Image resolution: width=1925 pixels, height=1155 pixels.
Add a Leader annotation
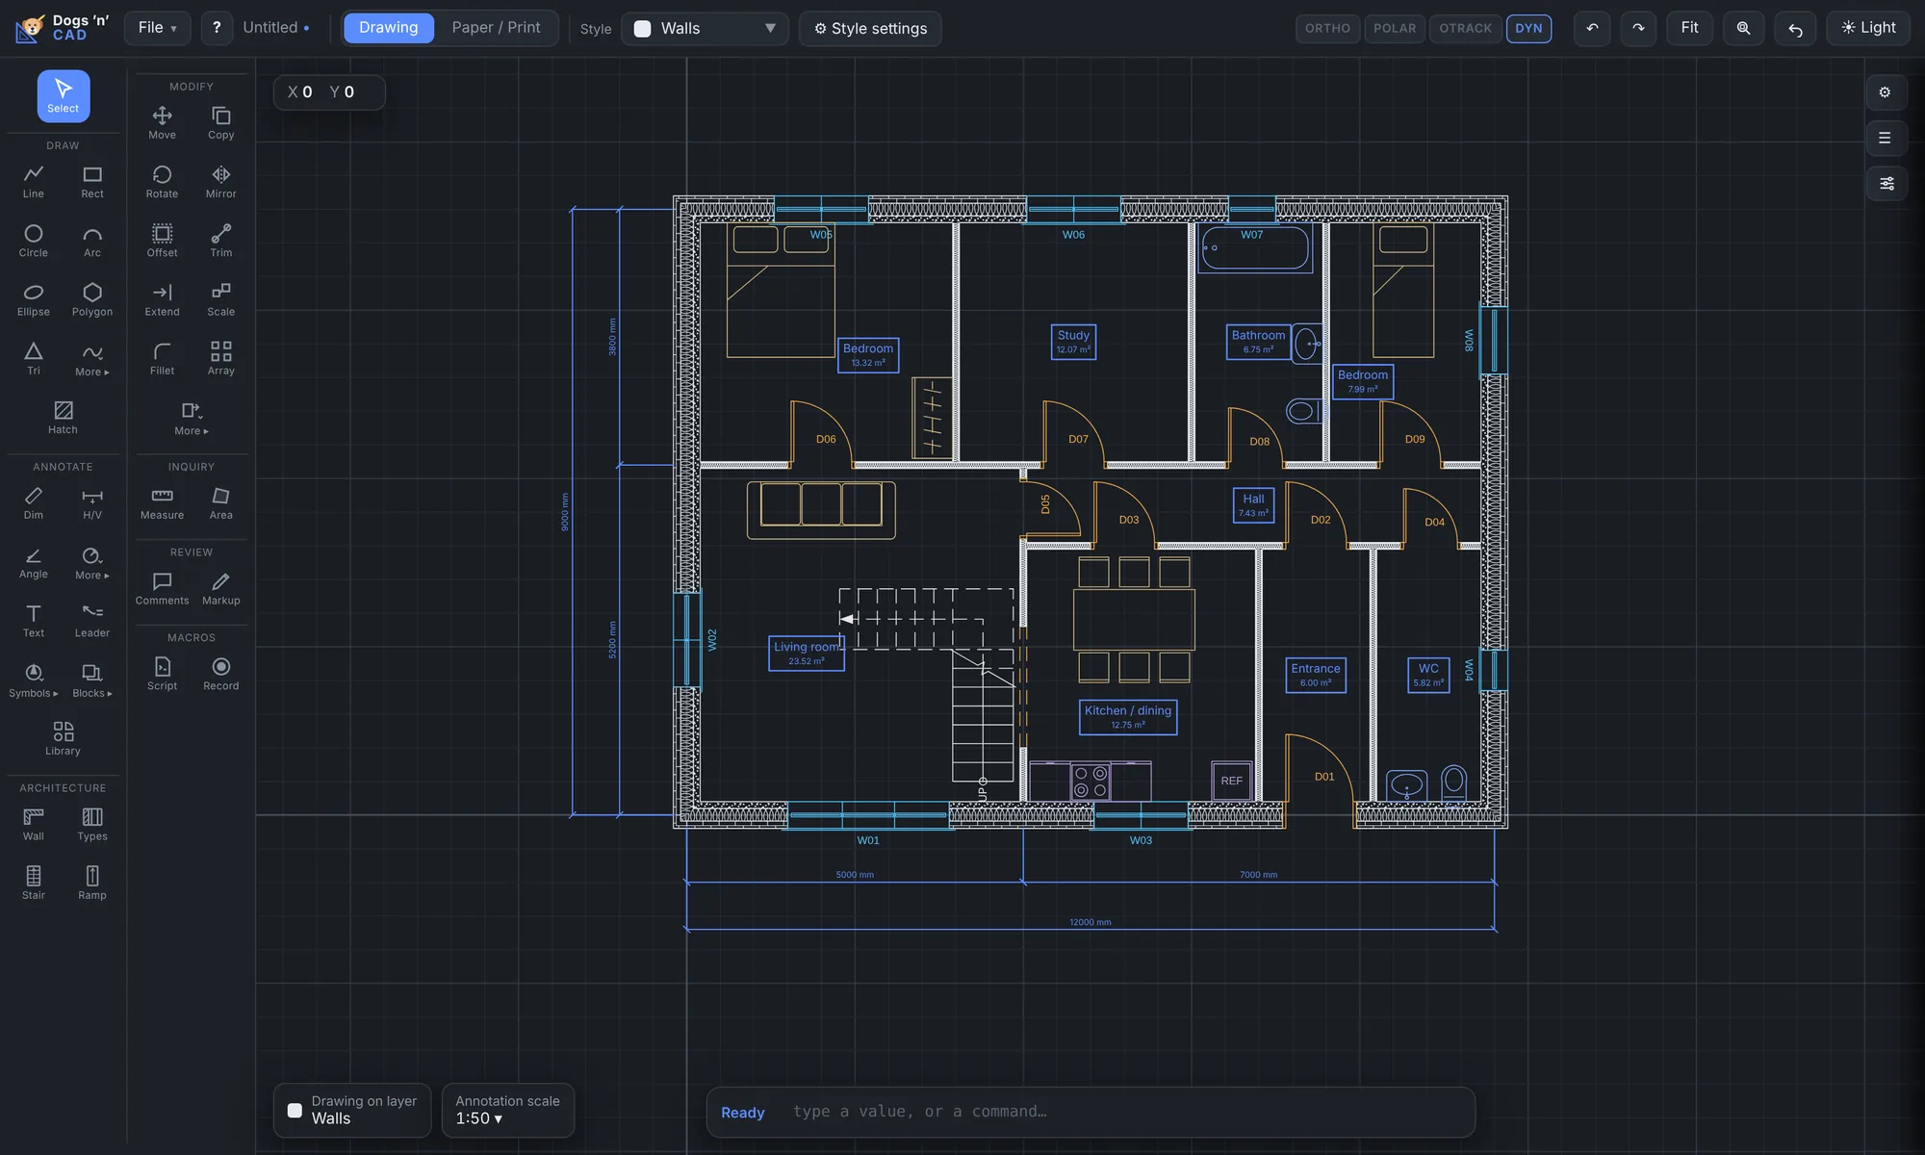(x=92, y=621)
